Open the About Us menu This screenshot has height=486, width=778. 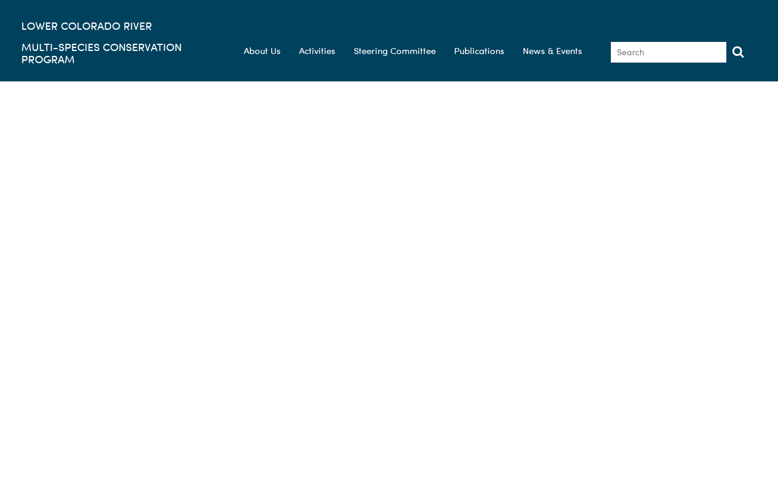[x=262, y=51]
